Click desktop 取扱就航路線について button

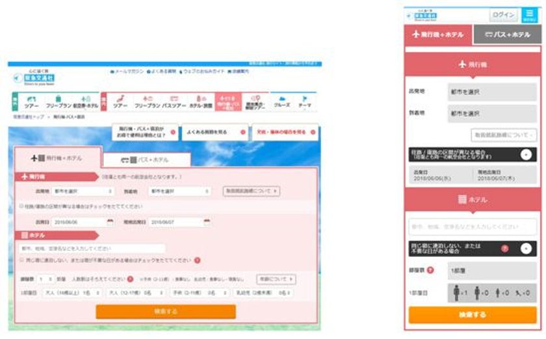point(252,191)
